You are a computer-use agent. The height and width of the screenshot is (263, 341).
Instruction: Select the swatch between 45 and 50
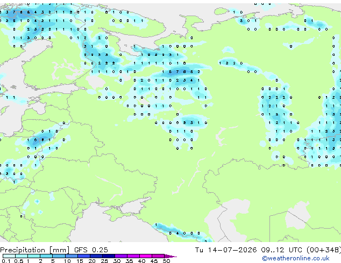(158, 256)
